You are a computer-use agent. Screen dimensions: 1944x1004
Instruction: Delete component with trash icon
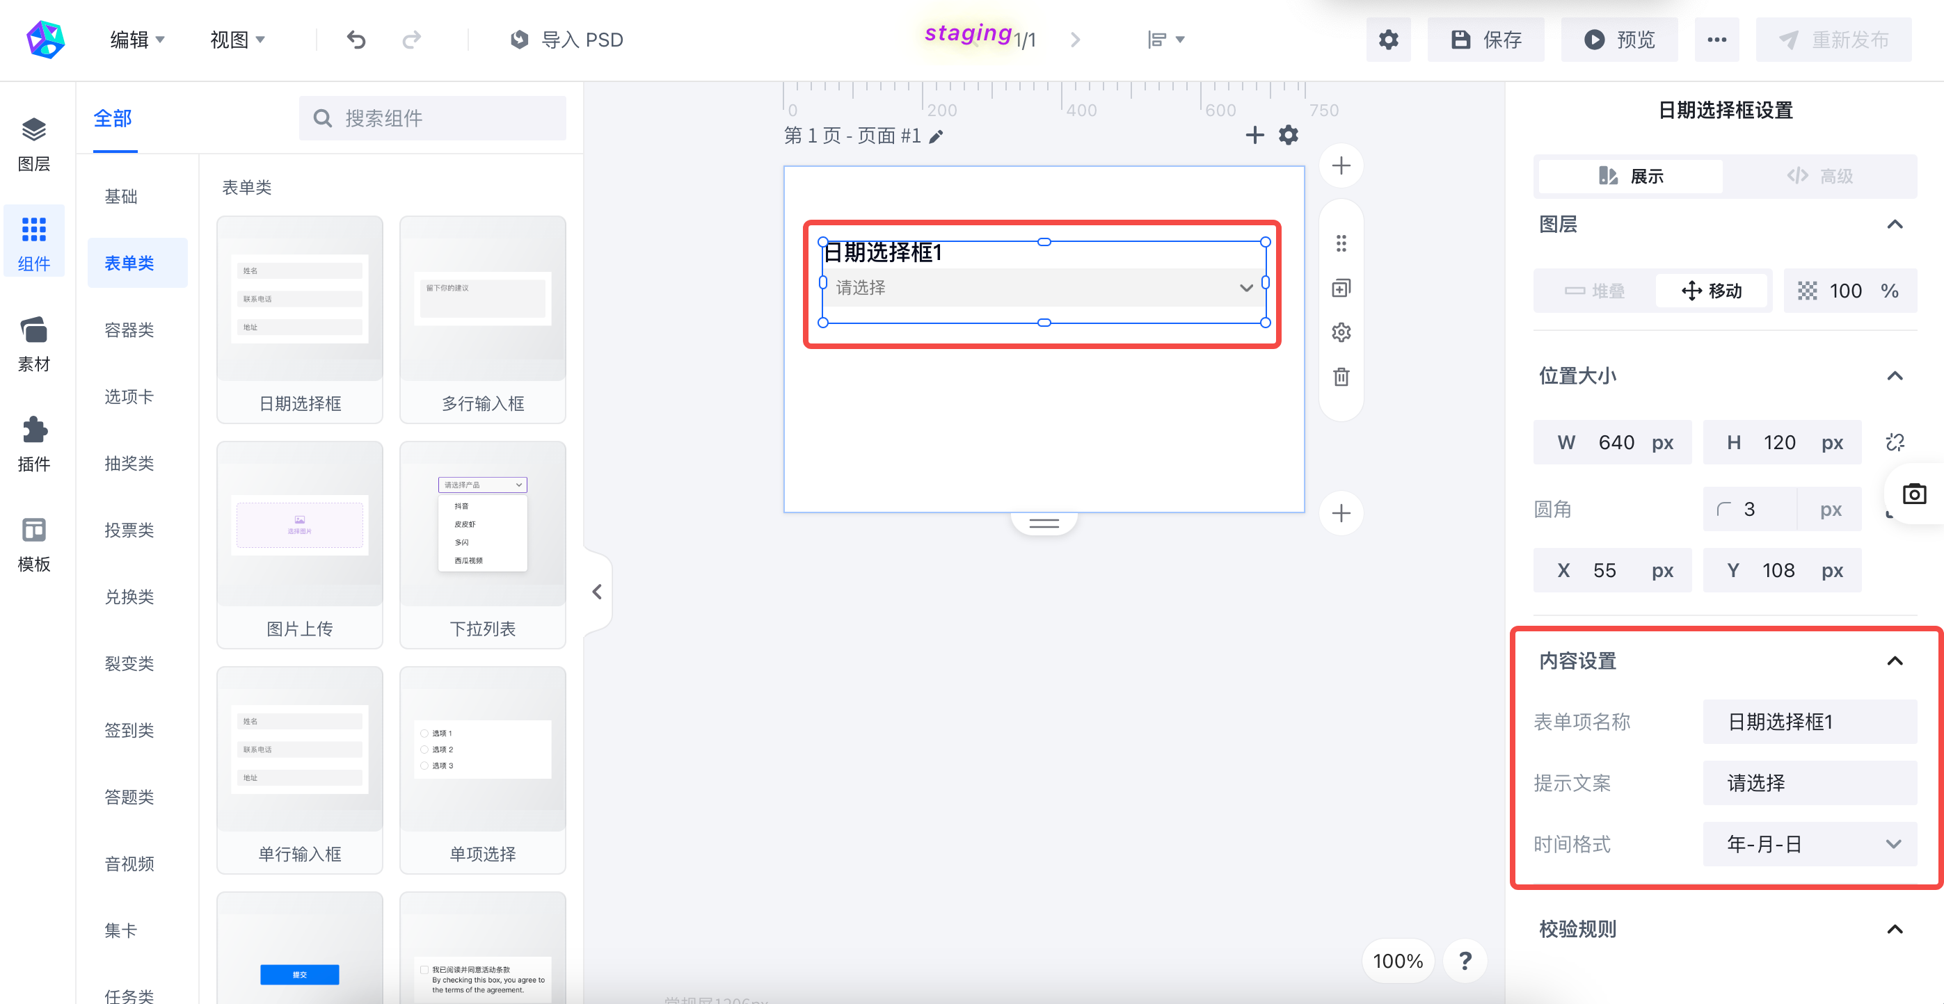(1341, 376)
